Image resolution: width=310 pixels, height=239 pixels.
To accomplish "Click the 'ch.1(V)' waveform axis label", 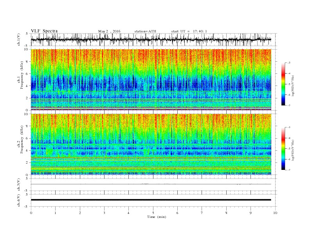I will tap(19, 39).
